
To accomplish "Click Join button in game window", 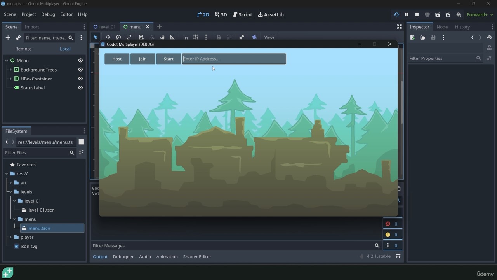I will 142,59.
